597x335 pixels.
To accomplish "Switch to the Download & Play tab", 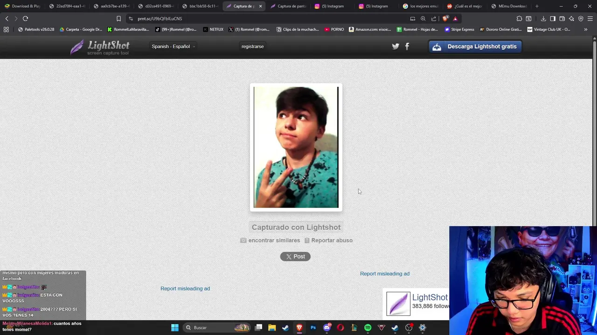I will (x=22, y=6).
